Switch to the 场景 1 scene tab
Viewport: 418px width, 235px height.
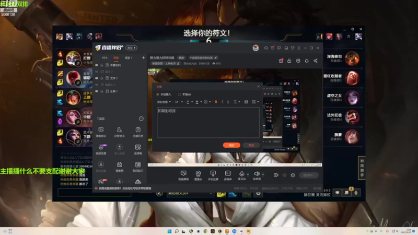pyautogui.click(x=128, y=57)
